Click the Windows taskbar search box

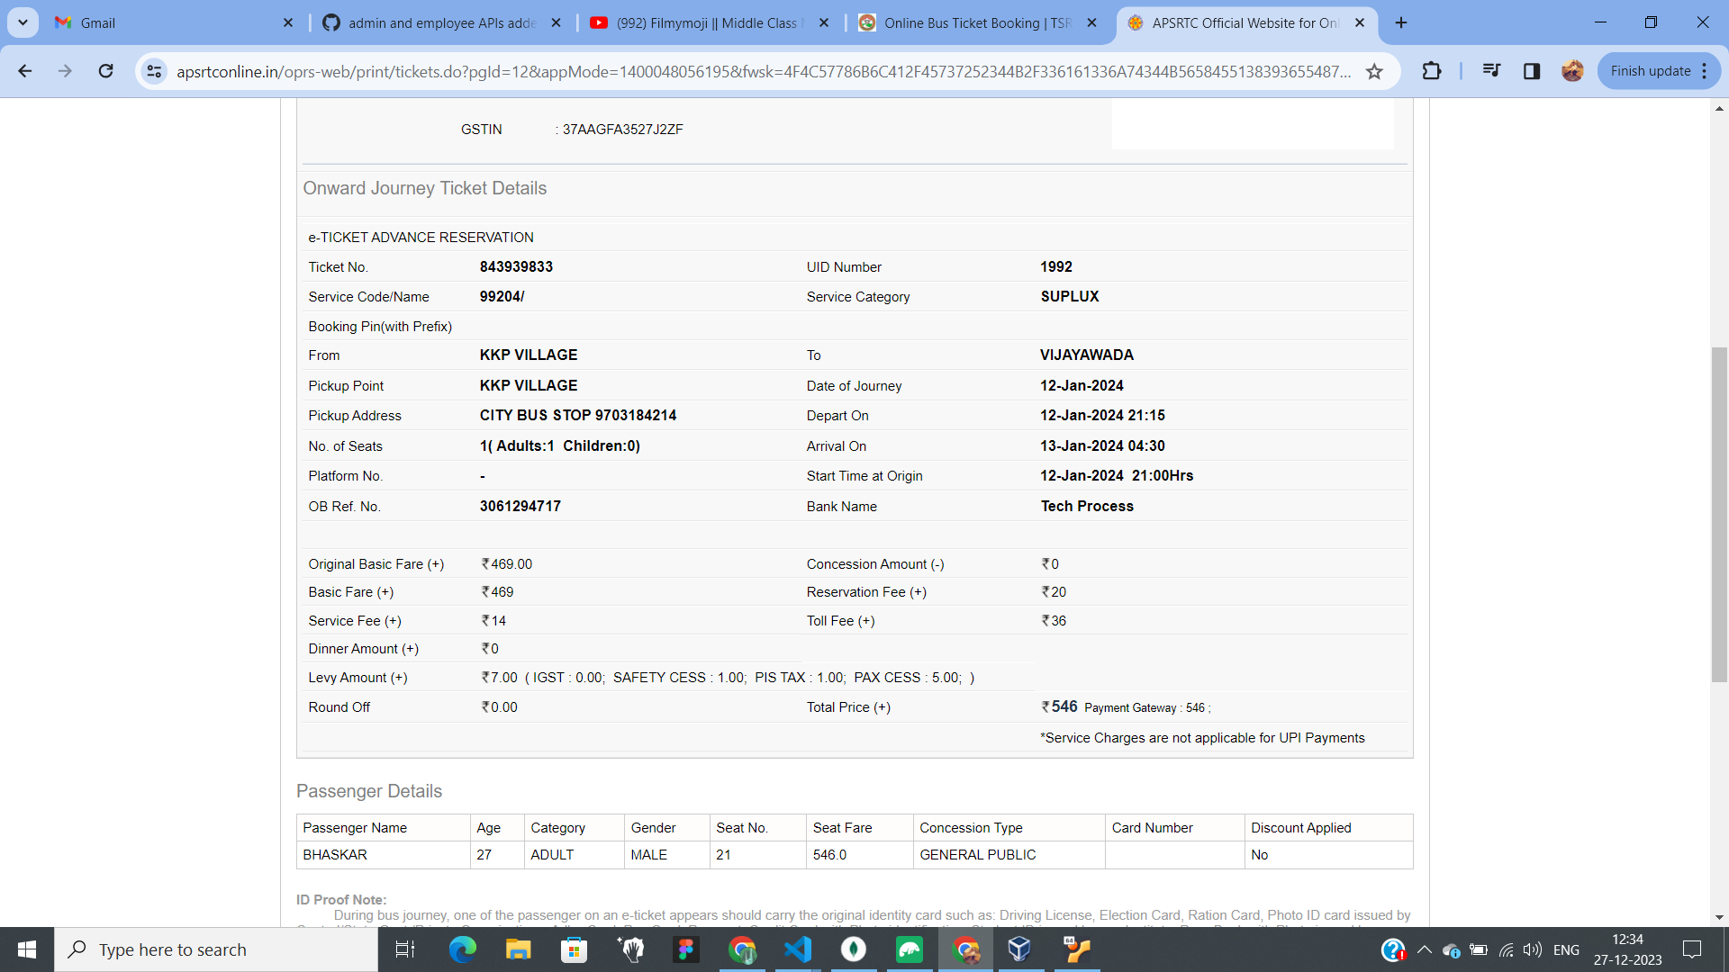(x=216, y=949)
